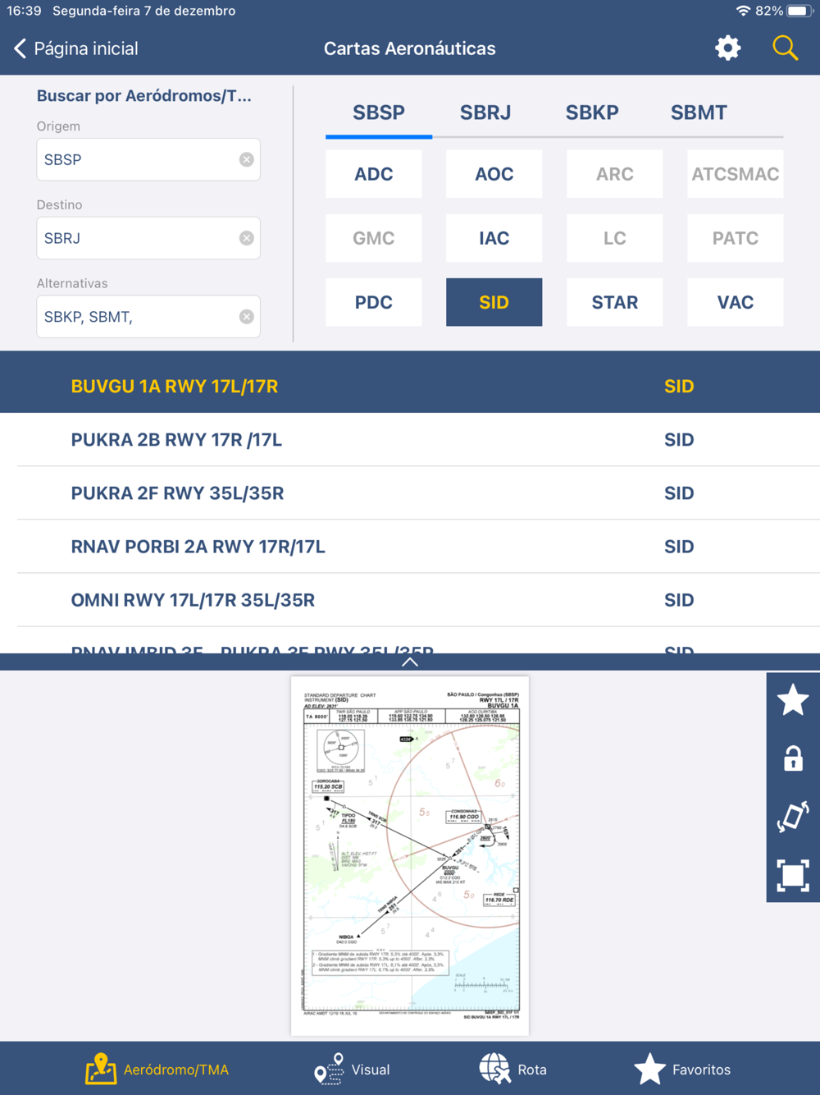820x1095 pixels.
Task: Select PATC chart type
Action: 736,238
